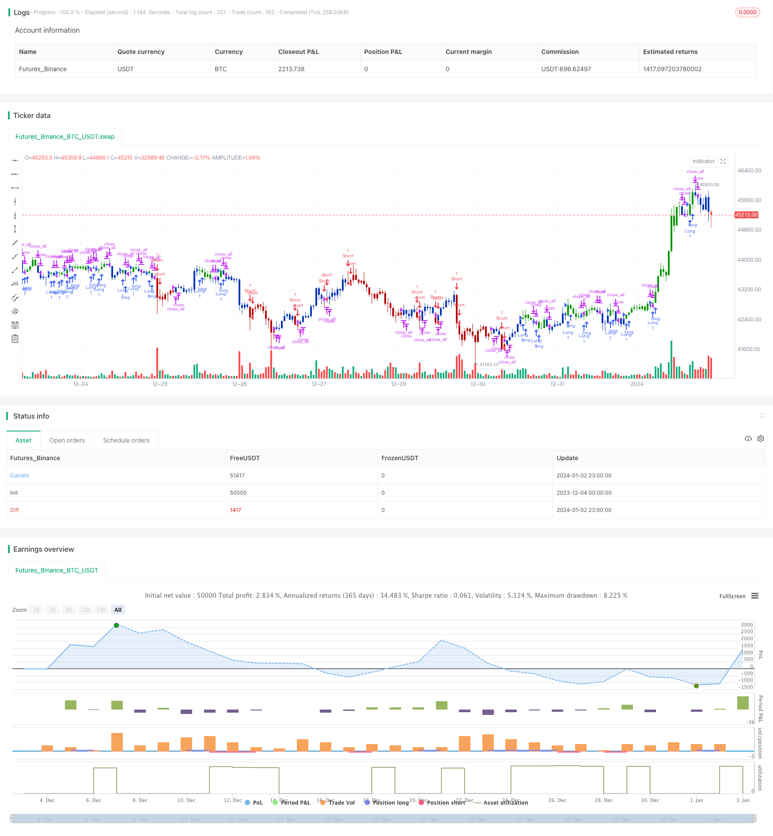Viewport: 773px width, 836px height.
Task: Click the Current margin column header
Action: (x=469, y=52)
